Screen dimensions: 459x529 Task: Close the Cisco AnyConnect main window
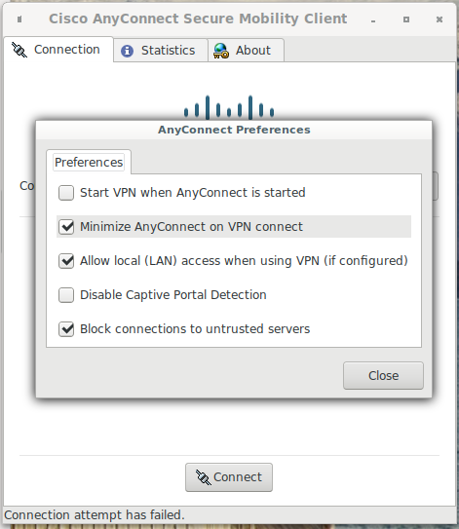(x=440, y=19)
